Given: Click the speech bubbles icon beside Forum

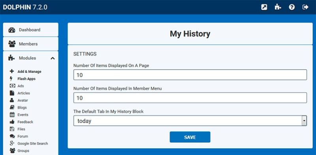Looking at the screenshot, I should coord(12,136).
